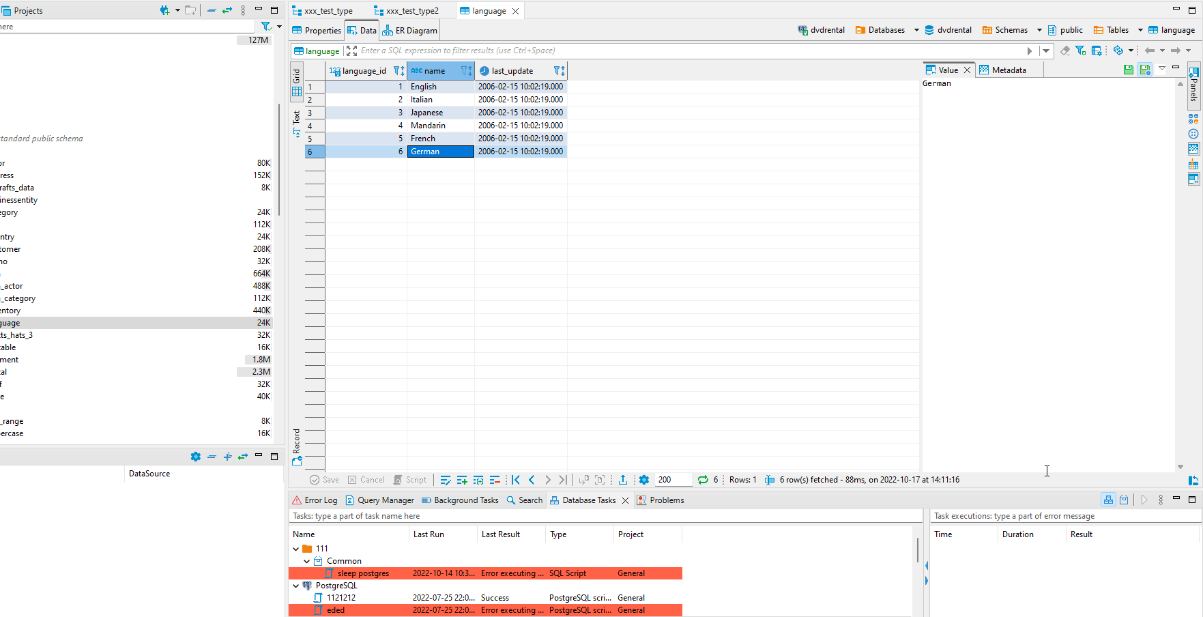Open the ER Diagram view
The width and height of the screenshot is (1203, 617).
pyautogui.click(x=410, y=30)
